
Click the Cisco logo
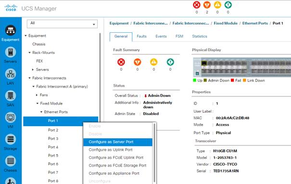(11, 8)
